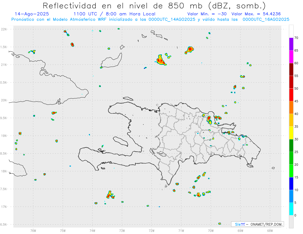The image size is (303, 234).
Task: Click the orange 40-45 dBZ legend swatch
Action: [x=291, y=108]
